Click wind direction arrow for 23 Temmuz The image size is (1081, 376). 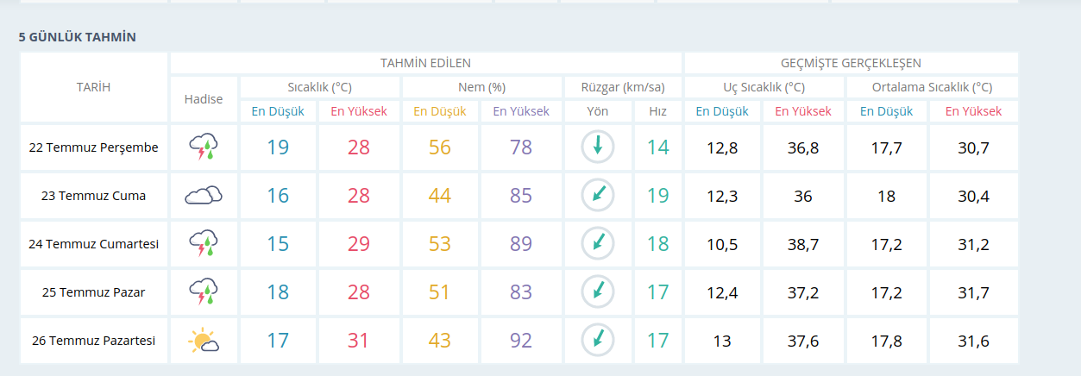[597, 196]
